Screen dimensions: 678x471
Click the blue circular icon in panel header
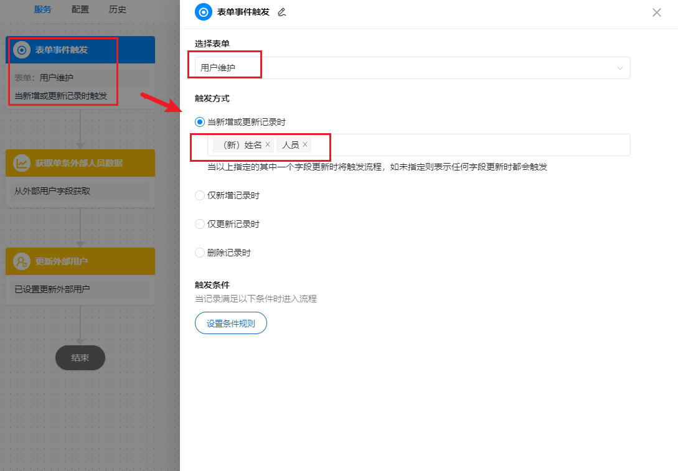(205, 12)
